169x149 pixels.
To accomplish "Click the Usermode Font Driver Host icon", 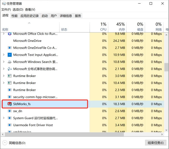I will tap(10, 125).
